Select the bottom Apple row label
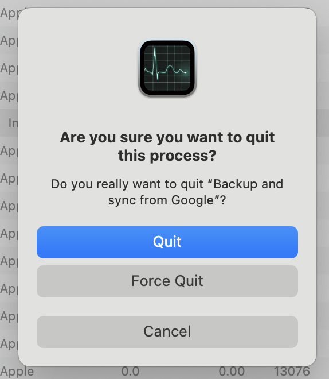The width and height of the screenshot is (329, 379). [17, 372]
